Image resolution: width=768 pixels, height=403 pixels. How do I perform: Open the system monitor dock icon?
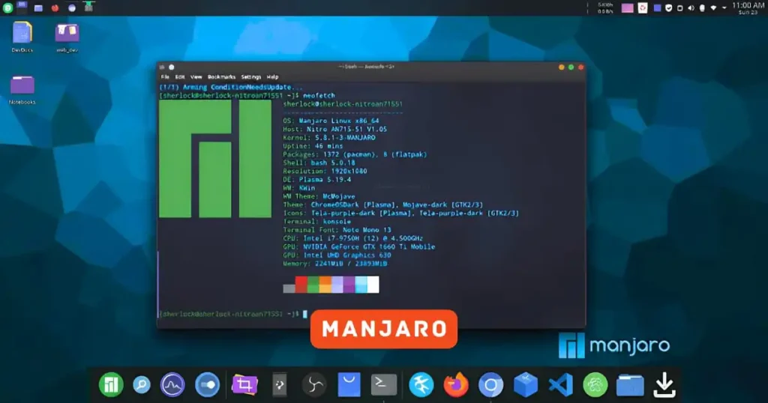(172, 385)
